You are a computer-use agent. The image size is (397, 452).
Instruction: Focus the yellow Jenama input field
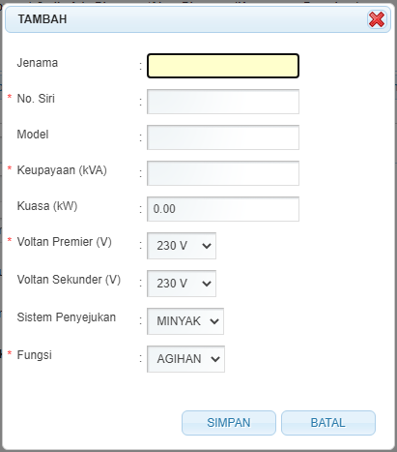[x=223, y=66]
